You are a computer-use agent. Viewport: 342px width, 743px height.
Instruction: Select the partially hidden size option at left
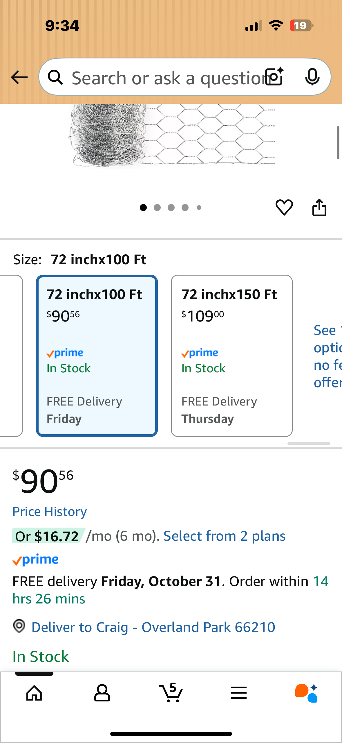(11, 356)
